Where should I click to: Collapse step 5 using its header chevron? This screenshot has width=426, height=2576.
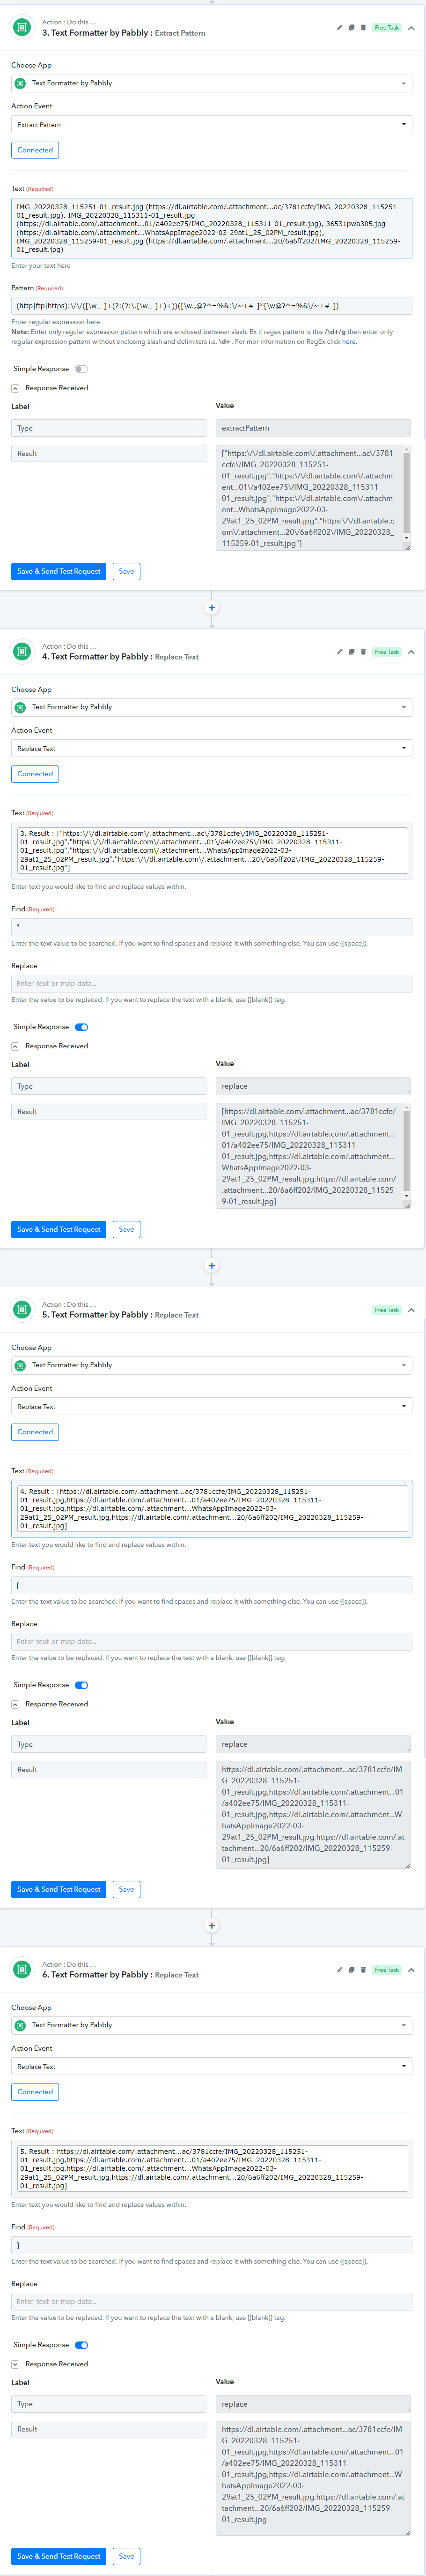pyautogui.click(x=412, y=1310)
